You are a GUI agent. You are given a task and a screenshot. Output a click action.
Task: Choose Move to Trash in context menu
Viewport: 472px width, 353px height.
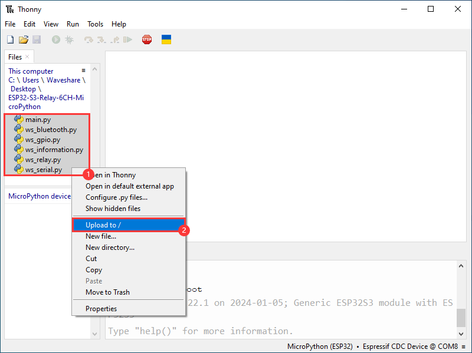coord(129,292)
